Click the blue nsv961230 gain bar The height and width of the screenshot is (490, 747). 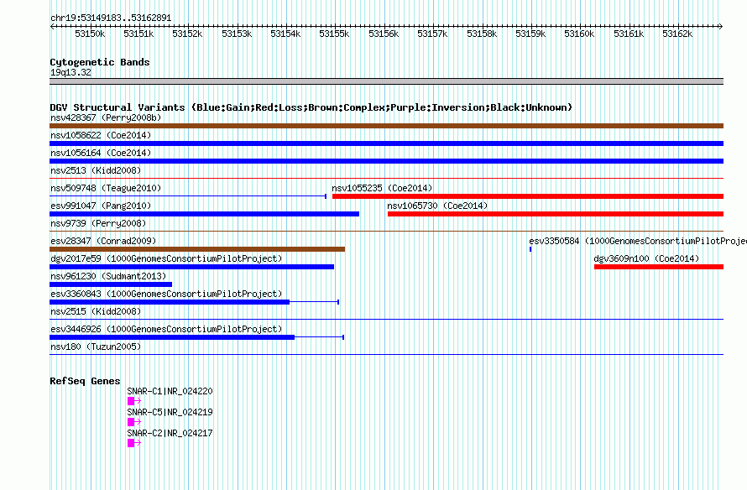tap(111, 284)
